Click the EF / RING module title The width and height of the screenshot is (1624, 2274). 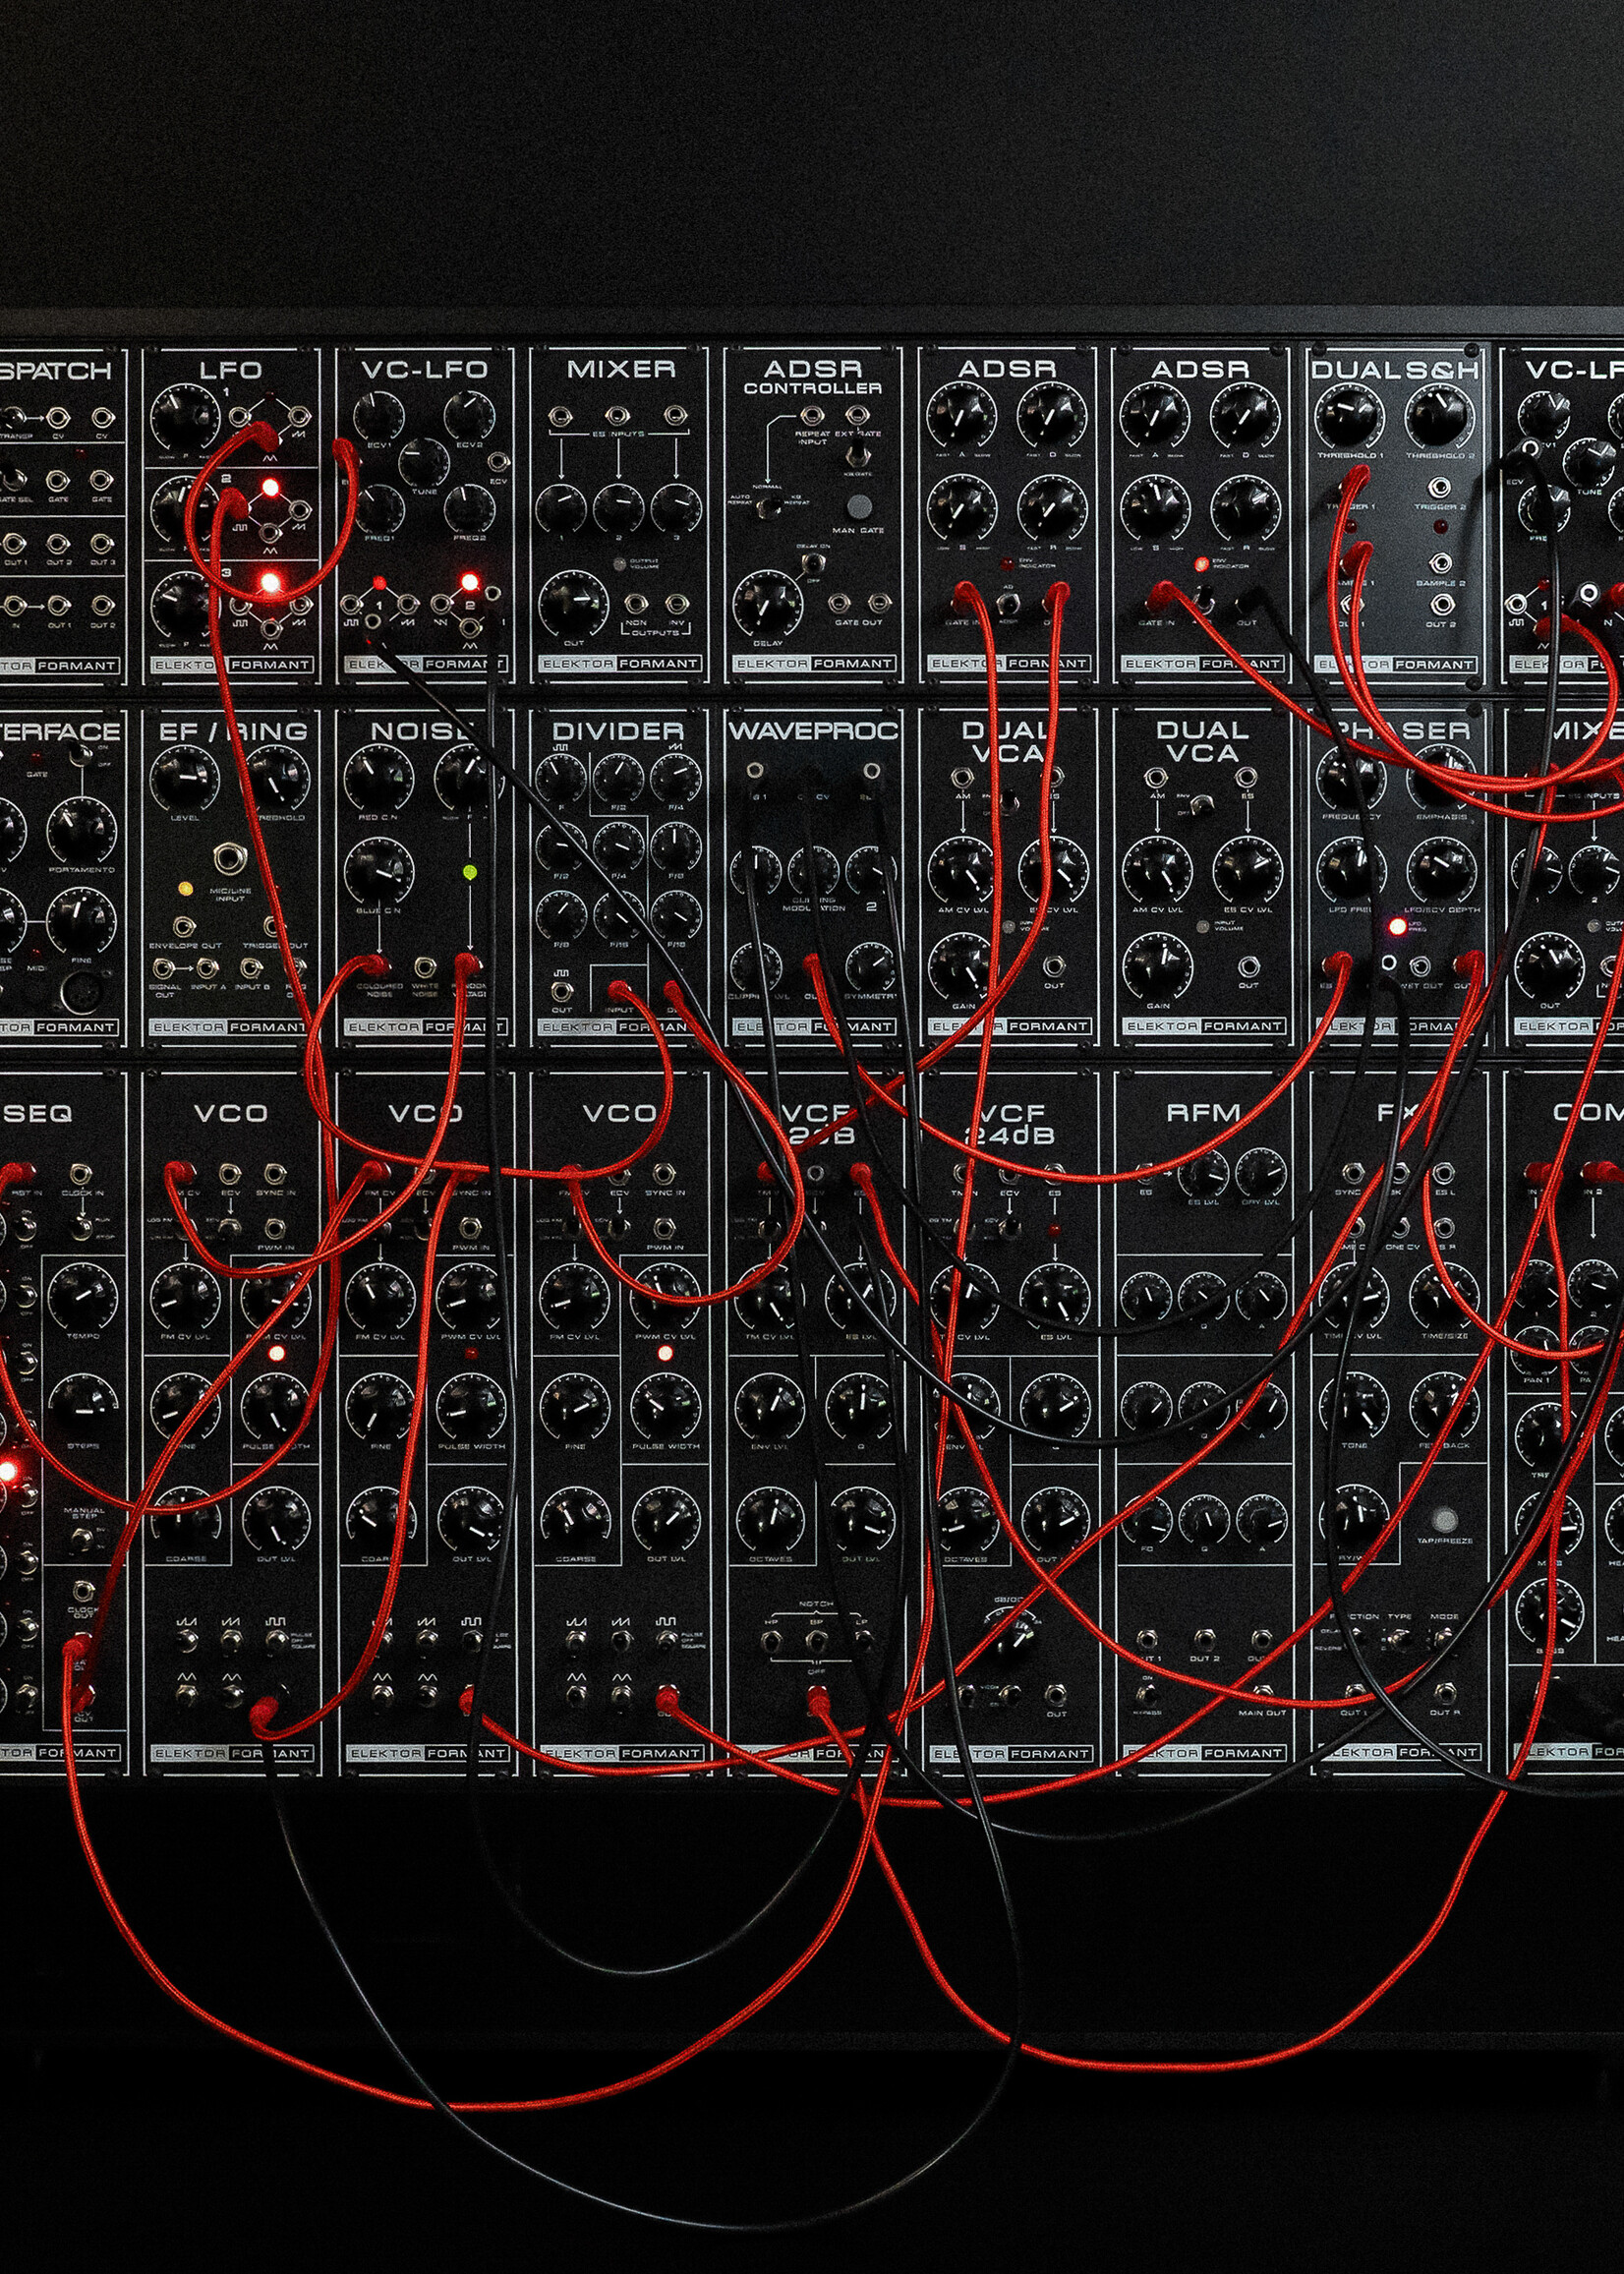(x=232, y=731)
